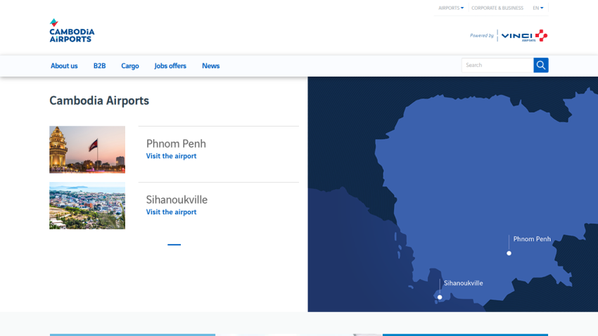
Task: Click the Cambodia Airports logo
Action: (72, 30)
